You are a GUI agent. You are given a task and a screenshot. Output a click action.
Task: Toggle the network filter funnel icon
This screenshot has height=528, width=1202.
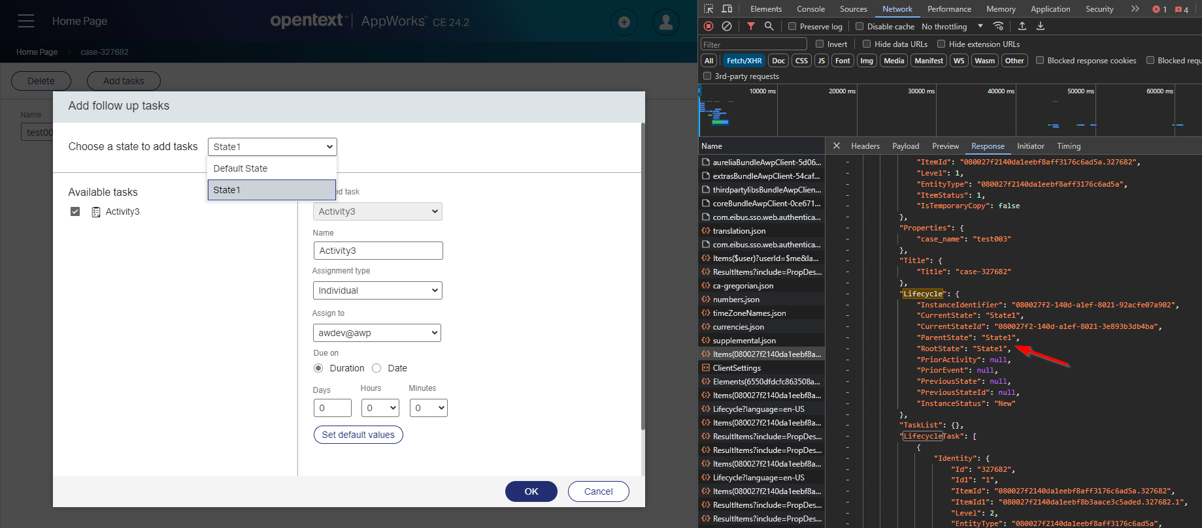tap(751, 26)
